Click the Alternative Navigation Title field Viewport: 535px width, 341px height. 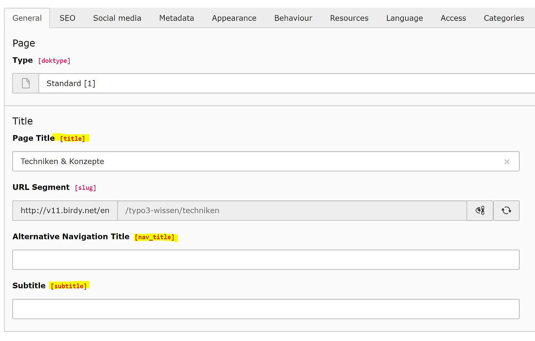266,260
